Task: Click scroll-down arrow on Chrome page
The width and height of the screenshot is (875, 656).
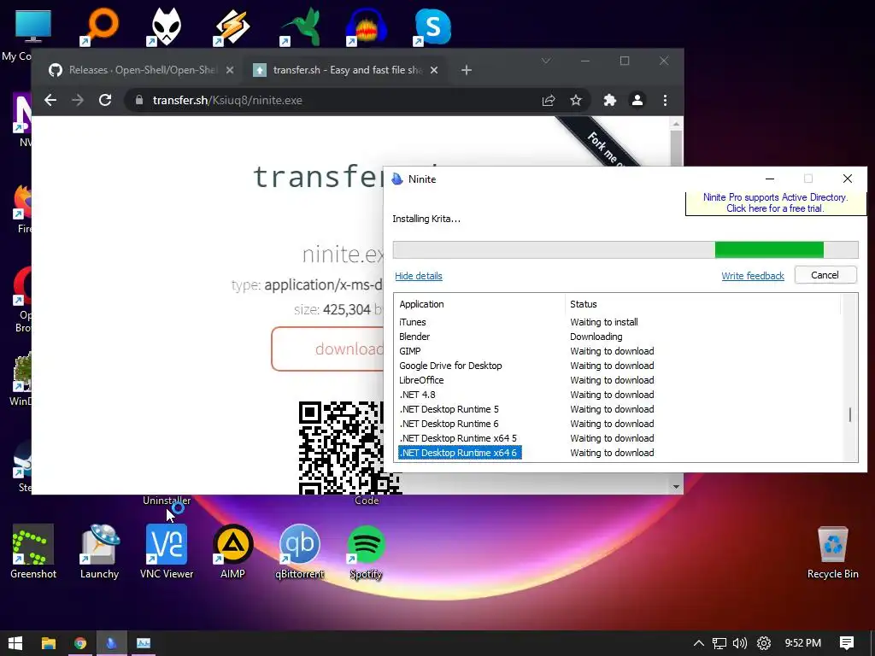Action: coord(676,487)
